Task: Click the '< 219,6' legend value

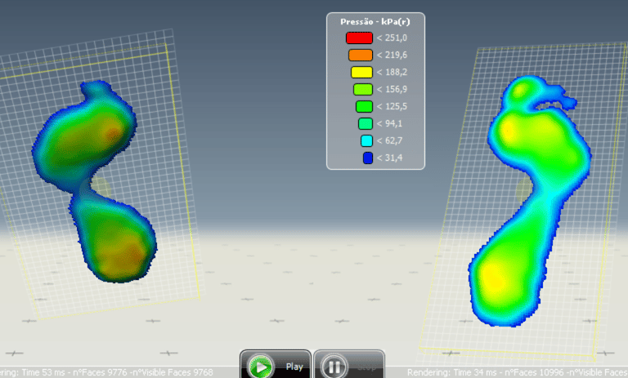Action: pos(392,56)
